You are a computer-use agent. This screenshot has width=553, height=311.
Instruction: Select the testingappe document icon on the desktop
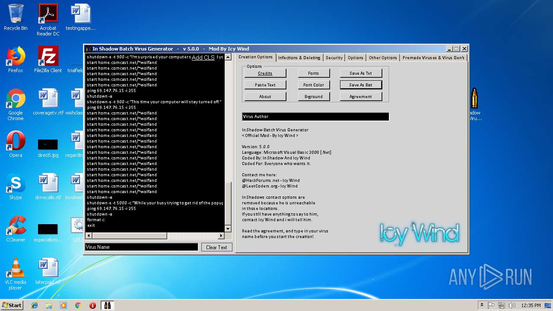coord(80,18)
